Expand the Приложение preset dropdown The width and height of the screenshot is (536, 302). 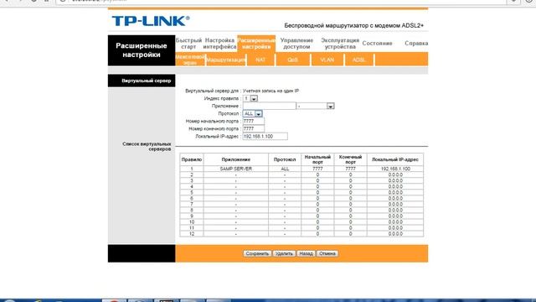(315, 107)
